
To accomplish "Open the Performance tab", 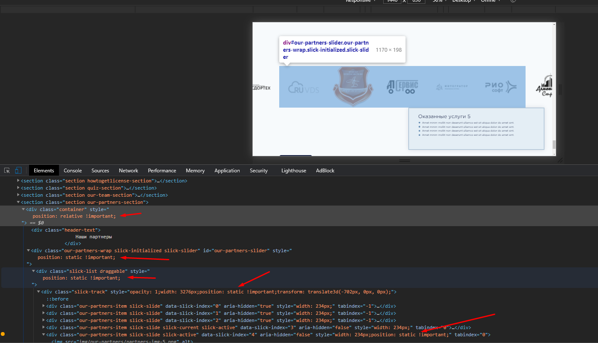I will [162, 170].
